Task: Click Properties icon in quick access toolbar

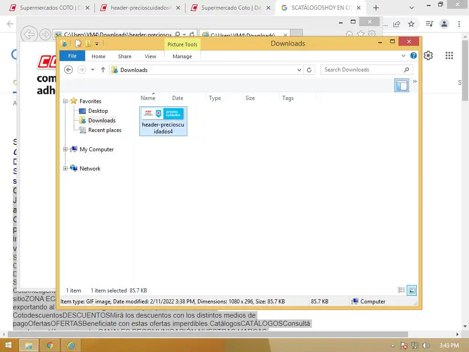Action: 78,44
